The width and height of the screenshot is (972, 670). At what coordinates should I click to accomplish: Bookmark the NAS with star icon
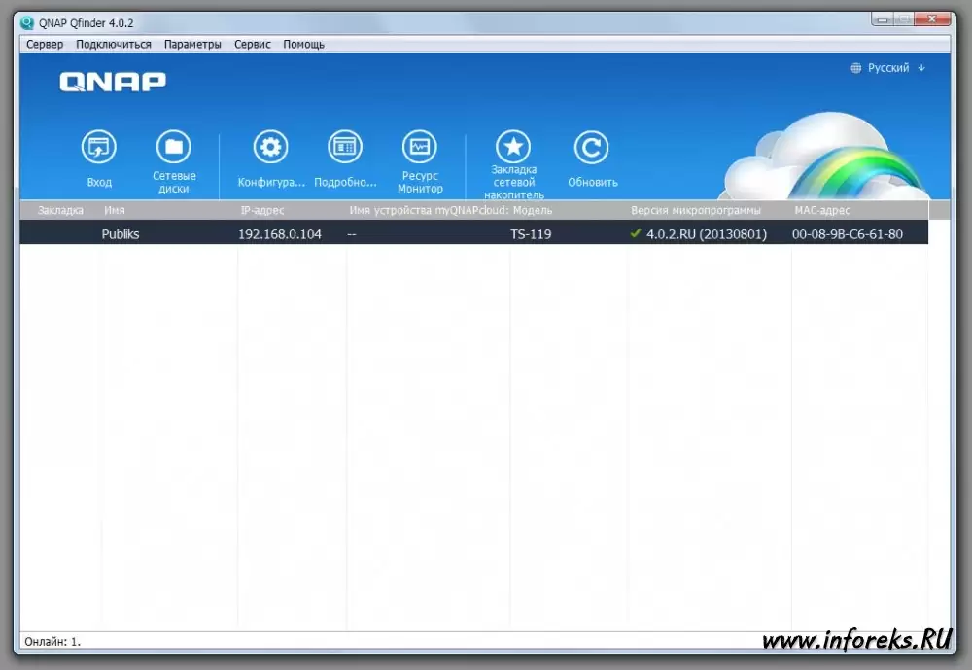(x=513, y=148)
